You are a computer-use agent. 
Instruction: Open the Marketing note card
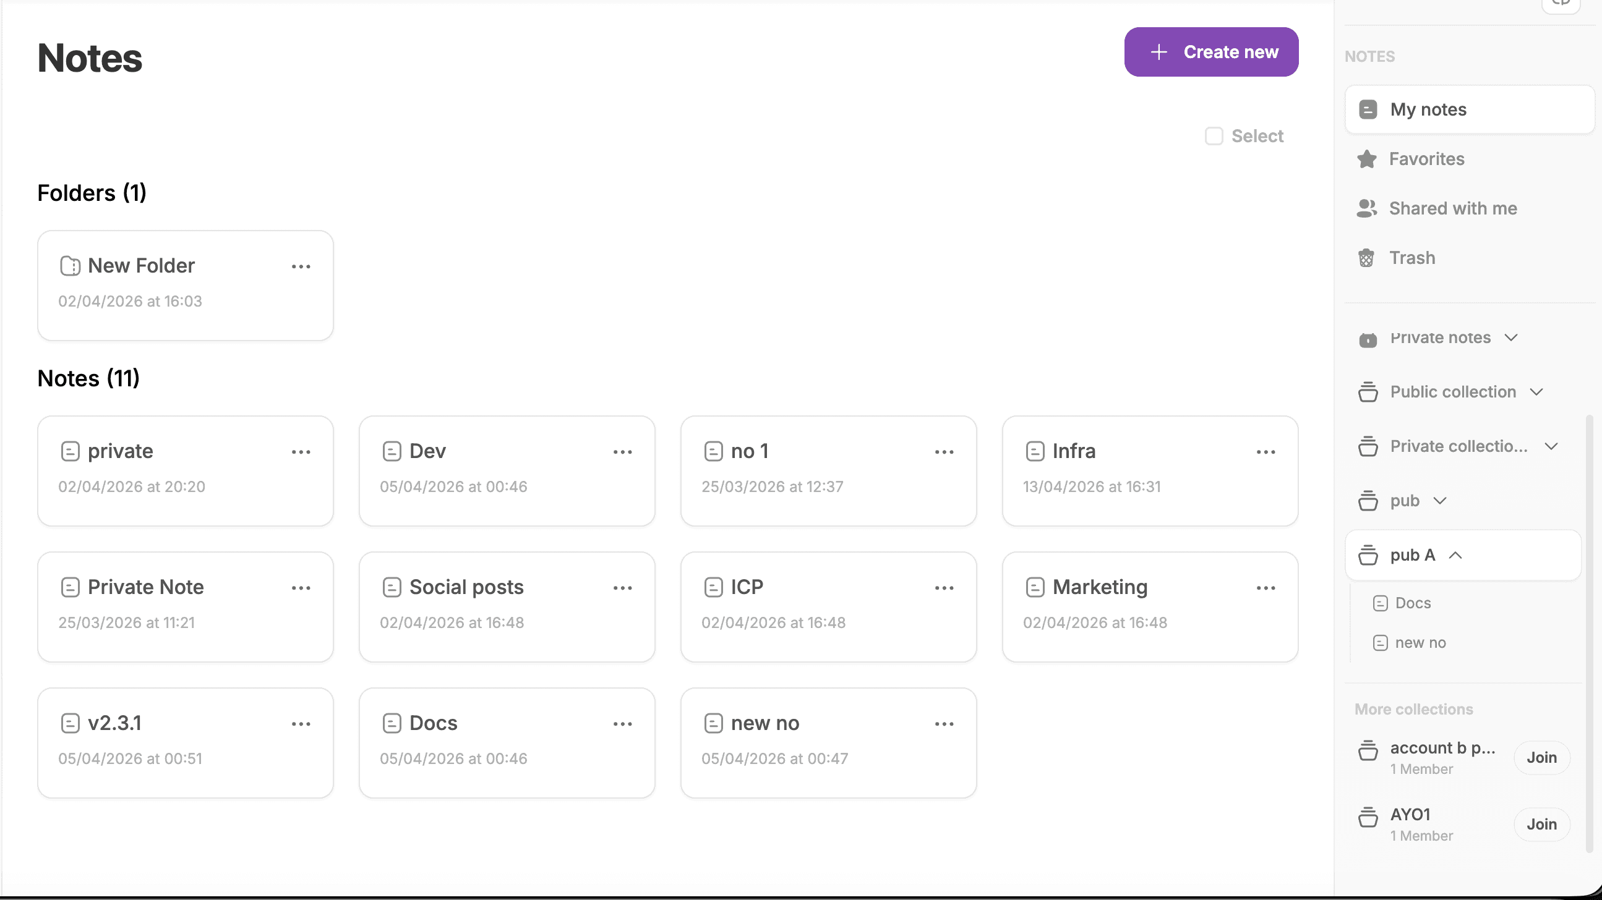click(x=1100, y=587)
